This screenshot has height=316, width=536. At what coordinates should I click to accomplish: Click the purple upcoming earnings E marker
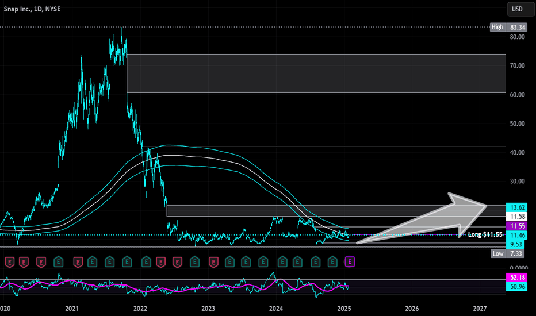pos(350,262)
